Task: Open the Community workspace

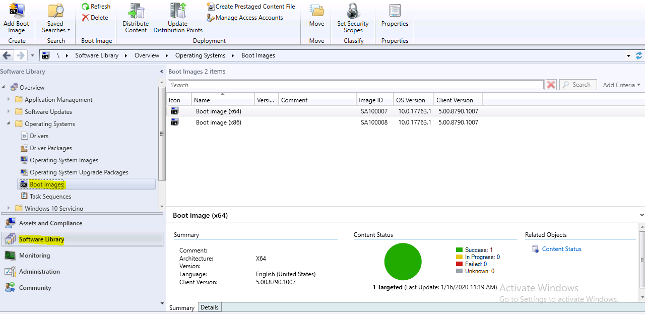Action: click(82, 288)
